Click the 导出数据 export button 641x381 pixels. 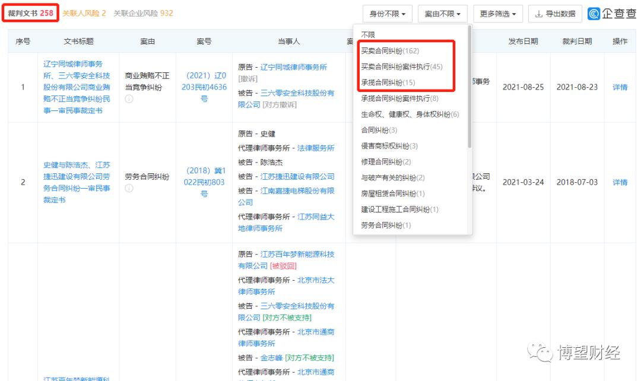pos(555,14)
